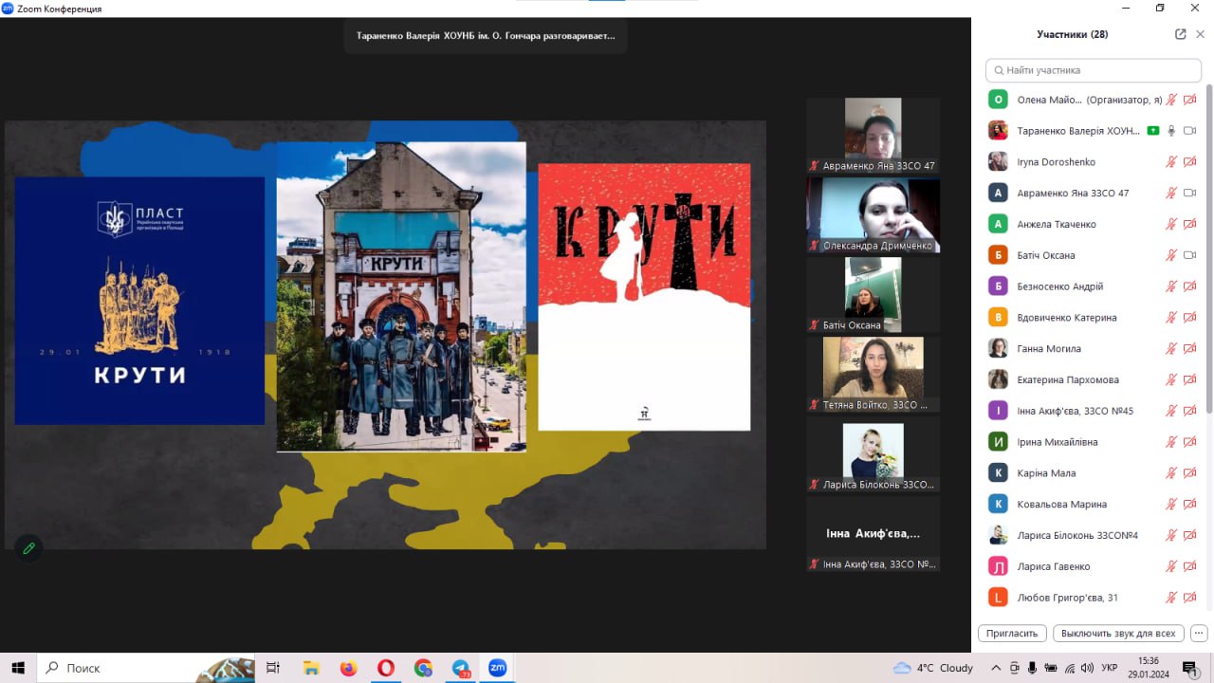The image size is (1214, 683).
Task: Select participant Лариса Гавенко in list
Action: (x=1092, y=566)
